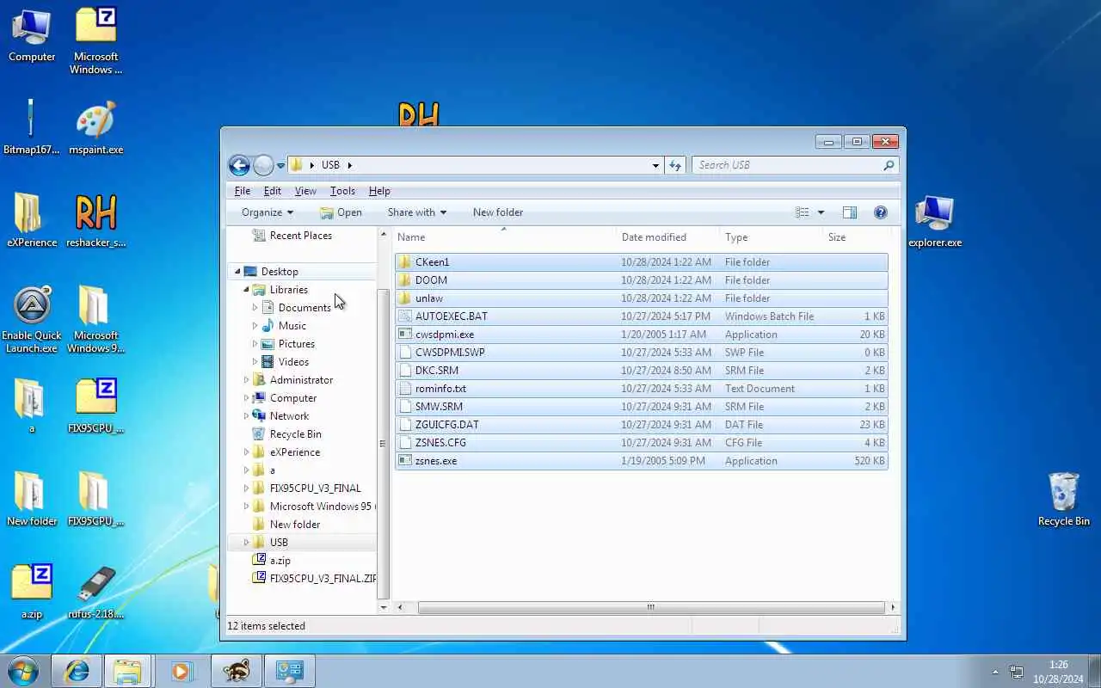This screenshot has width=1101, height=688.
Task: Open the View menu
Action: (305, 191)
